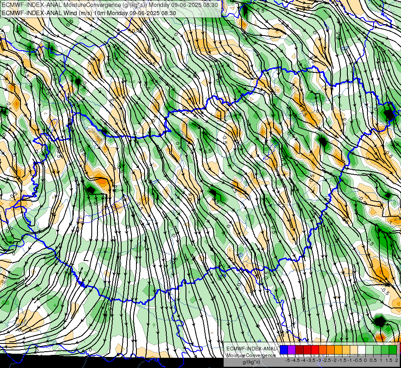Click the white swatch in the legend colorbar

point(362,350)
